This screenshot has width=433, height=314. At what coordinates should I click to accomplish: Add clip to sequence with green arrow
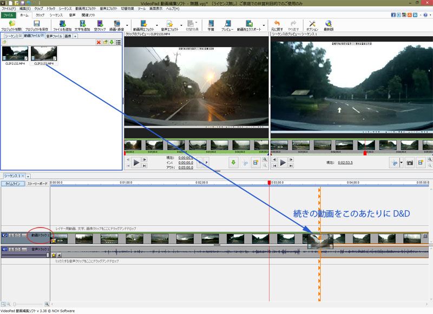(x=233, y=162)
